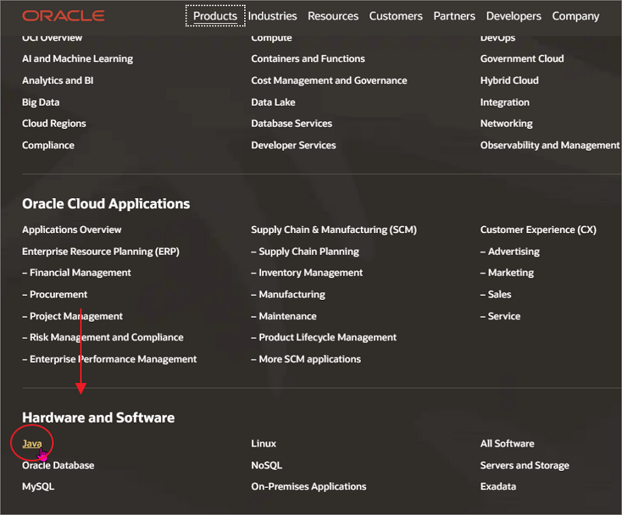Image resolution: width=622 pixels, height=515 pixels.
Task: Open the Hybrid Cloud link
Action: (510, 81)
